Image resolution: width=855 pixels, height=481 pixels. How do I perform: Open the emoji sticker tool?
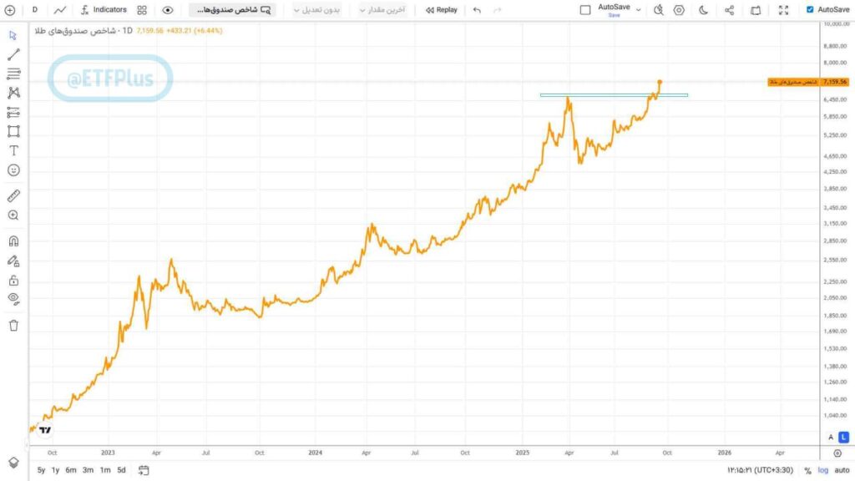tap(13, 170)
